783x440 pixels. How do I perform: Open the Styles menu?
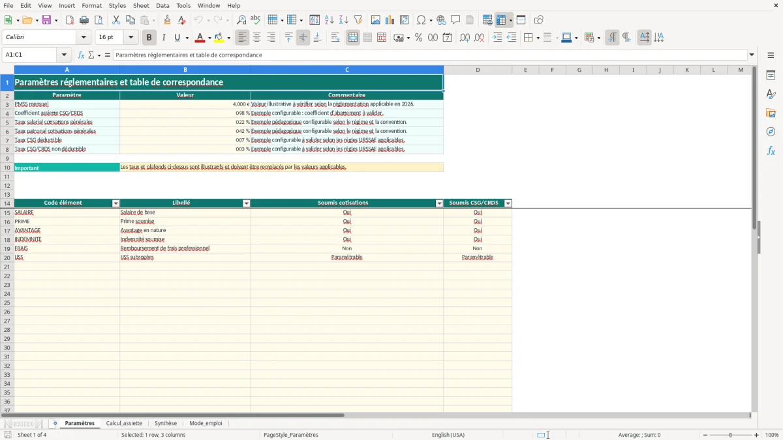pos(117,5)
